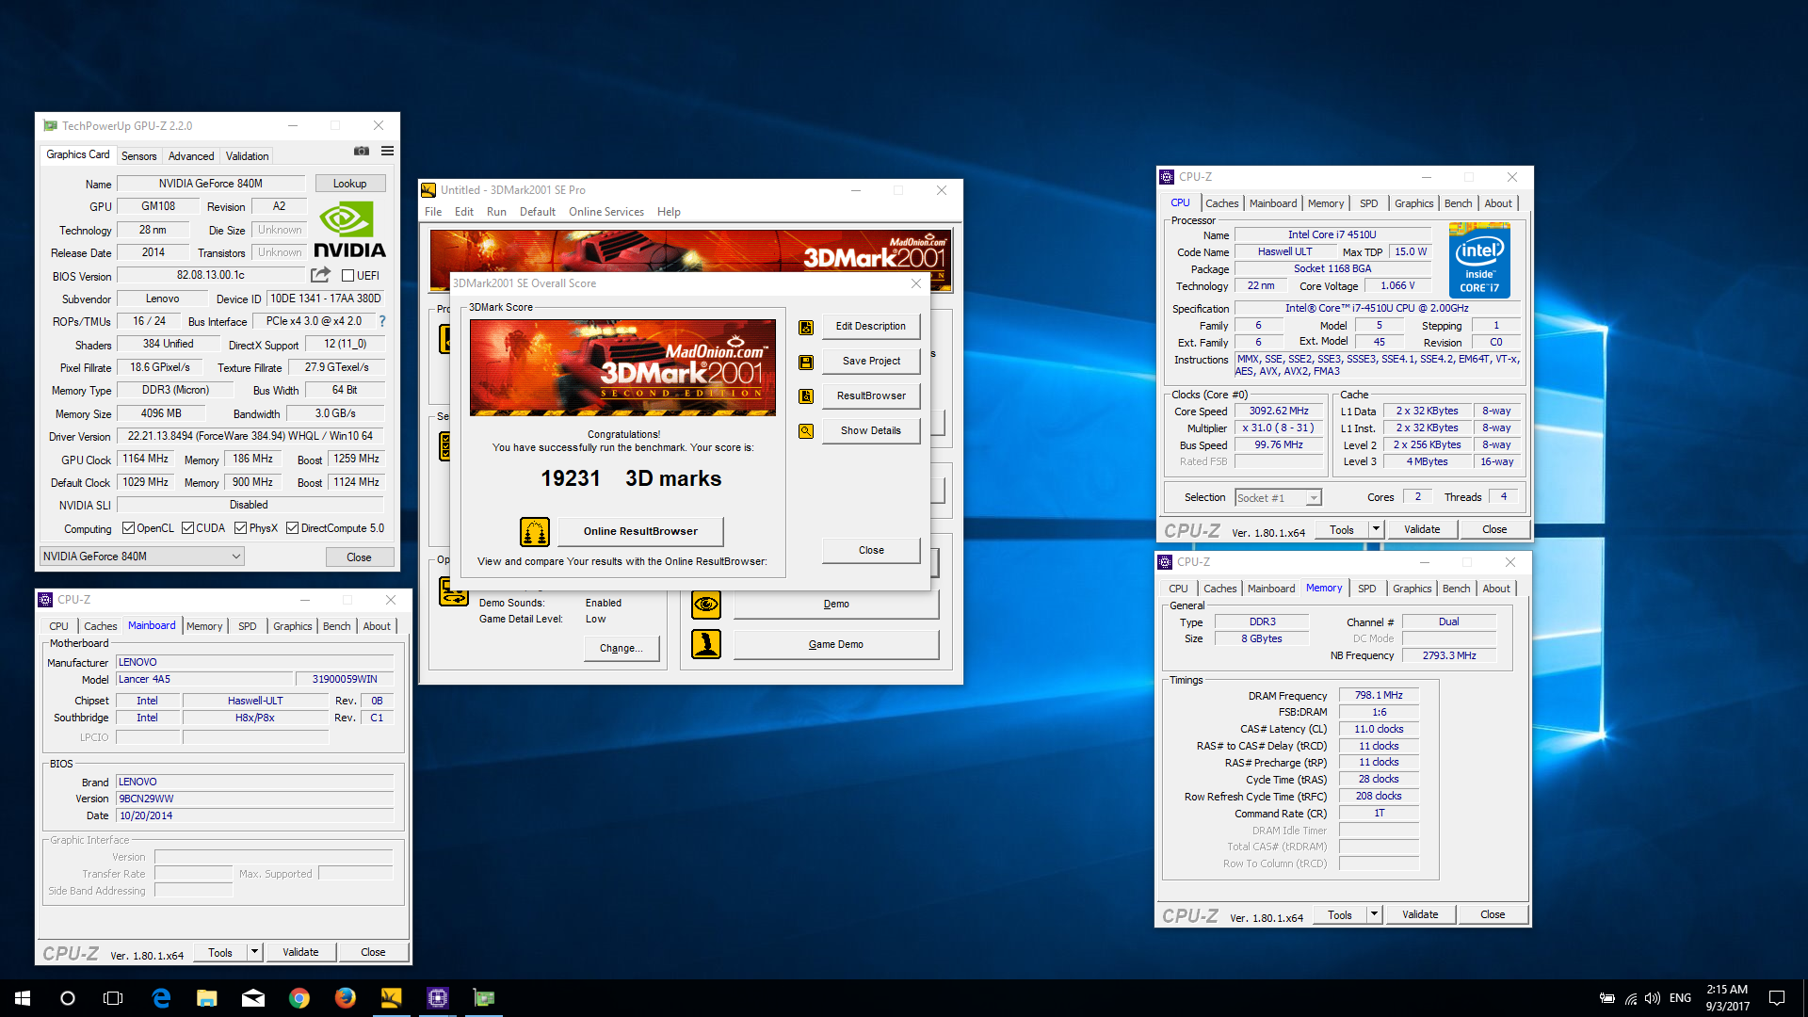Expand Tools dropdown arrow in CPU-Z Mainboard window
Image resolution: width=1808 pixels, height=1017 pixels.
tap(254, 952)
